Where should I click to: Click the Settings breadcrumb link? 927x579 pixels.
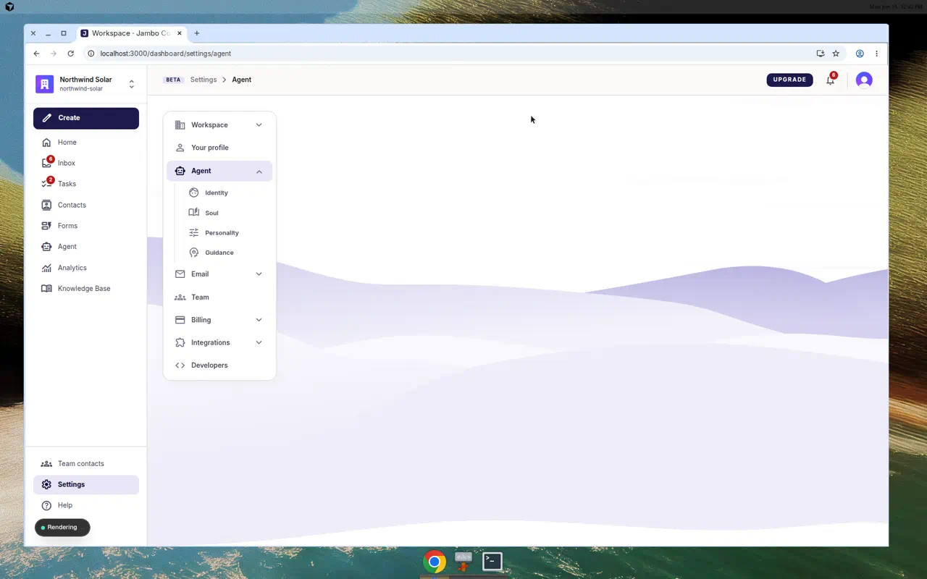[204, 80]
